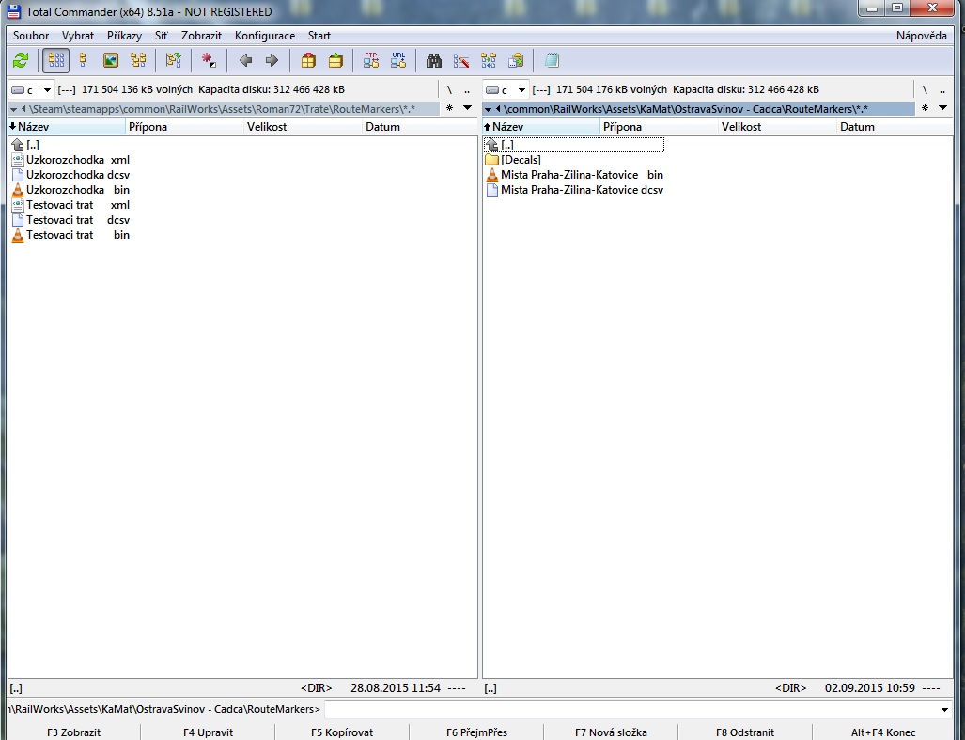The height and width of the screenshot is (740, 965).
Task: Open left panel favorites asterisk button
Action: click(x=449, y=108)
